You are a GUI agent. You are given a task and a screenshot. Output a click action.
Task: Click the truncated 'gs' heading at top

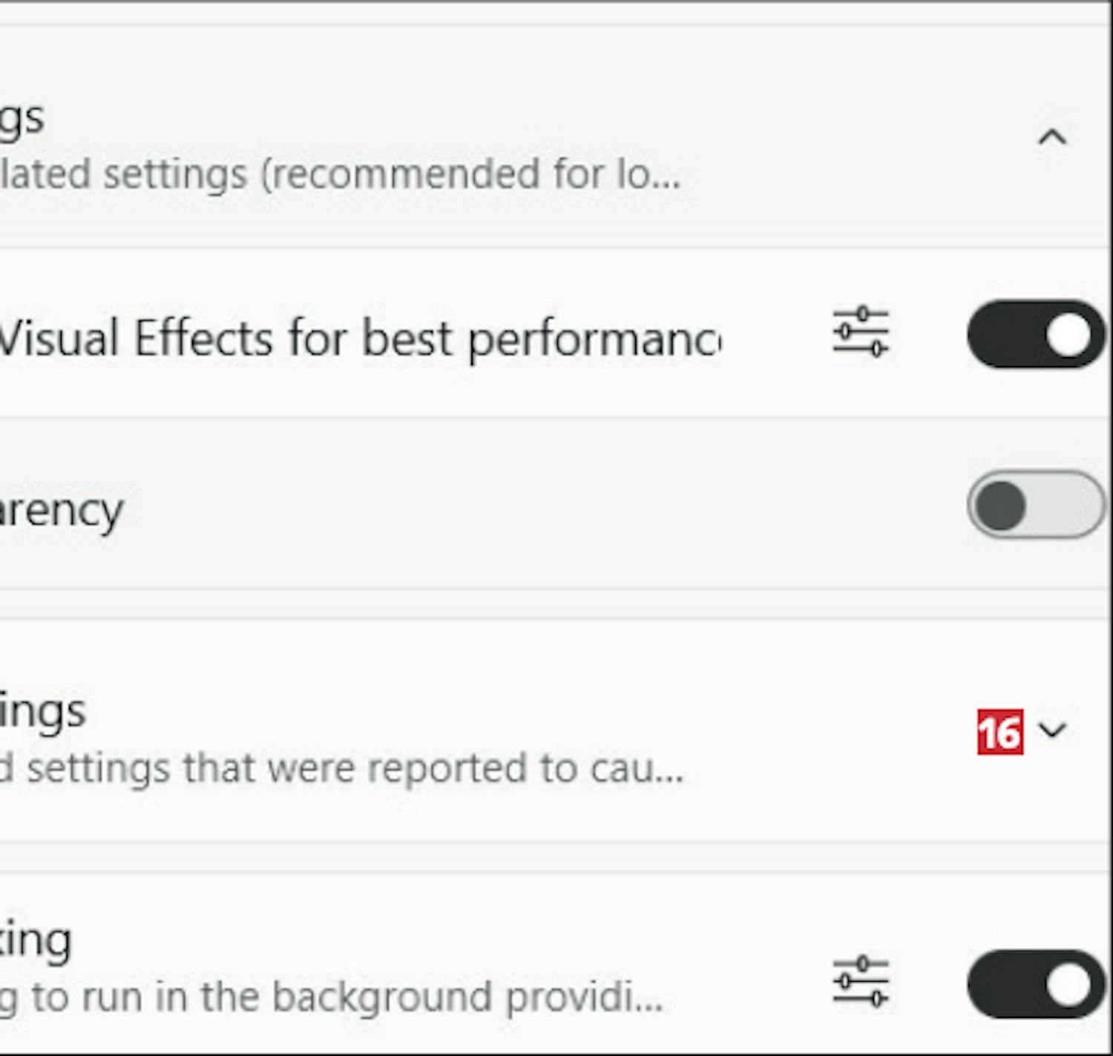22,119
